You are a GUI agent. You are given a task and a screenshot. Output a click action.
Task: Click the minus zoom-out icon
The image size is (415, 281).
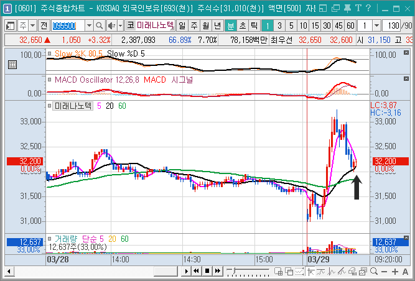click(x=385, y=272)
